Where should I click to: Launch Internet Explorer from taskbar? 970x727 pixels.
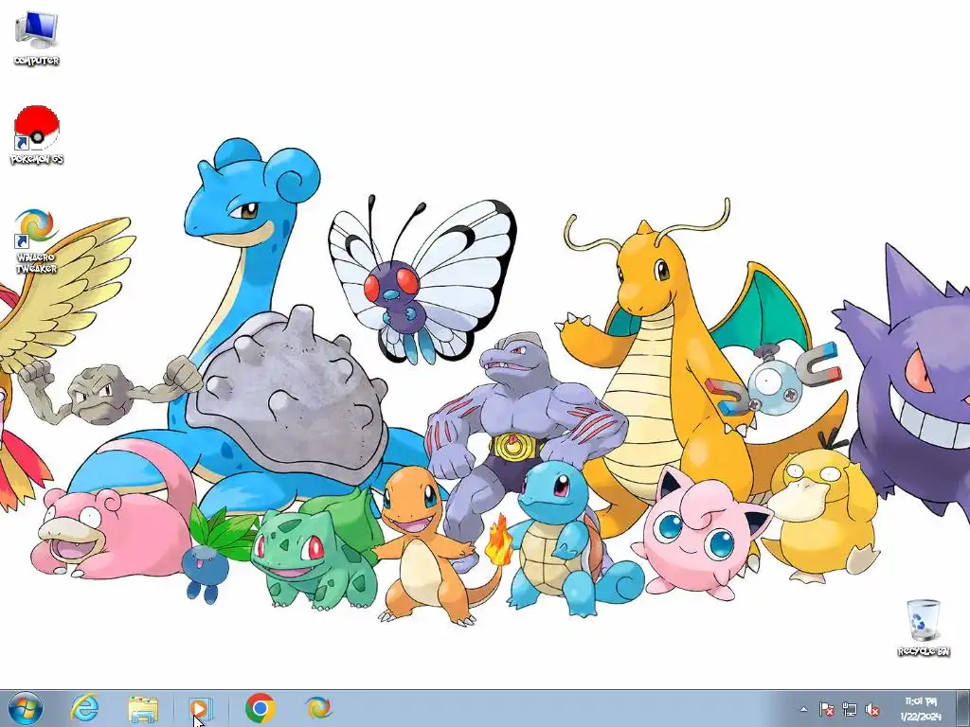pyautogui.click(x=84, y=708)
